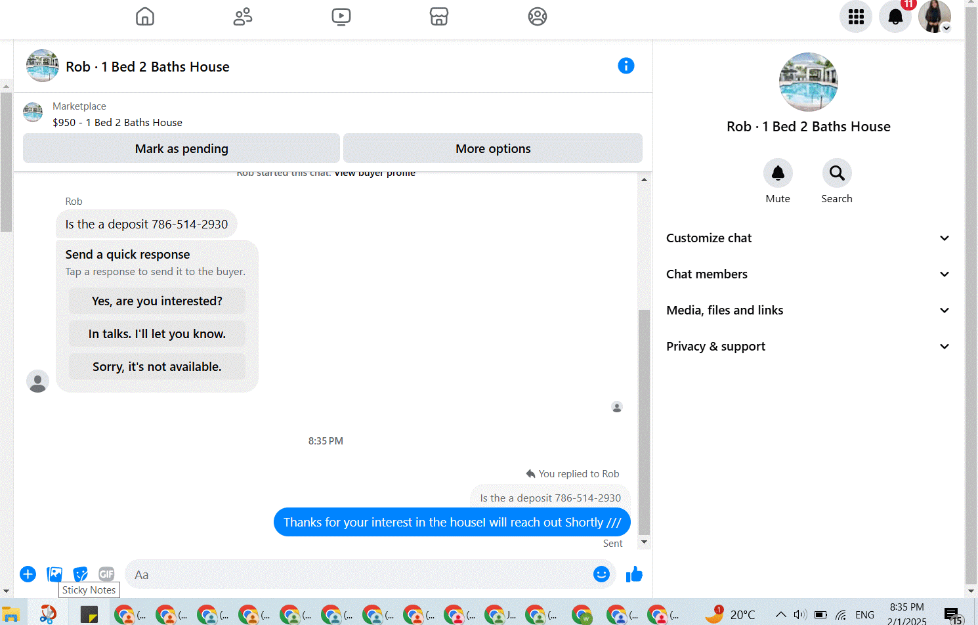Viewport: 978px width, 625px height.
Task: Click the battery icon in the system tray
Action: point(820,615)
